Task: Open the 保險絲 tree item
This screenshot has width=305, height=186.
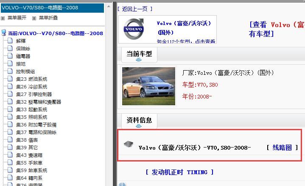Action: click(x=23, y=49)
